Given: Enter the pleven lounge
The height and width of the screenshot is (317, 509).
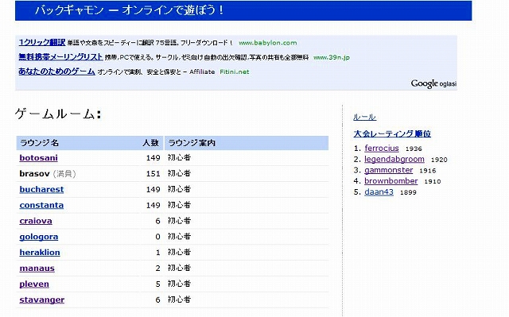Looking at the screenshot, I should click(x=34, y=284).
